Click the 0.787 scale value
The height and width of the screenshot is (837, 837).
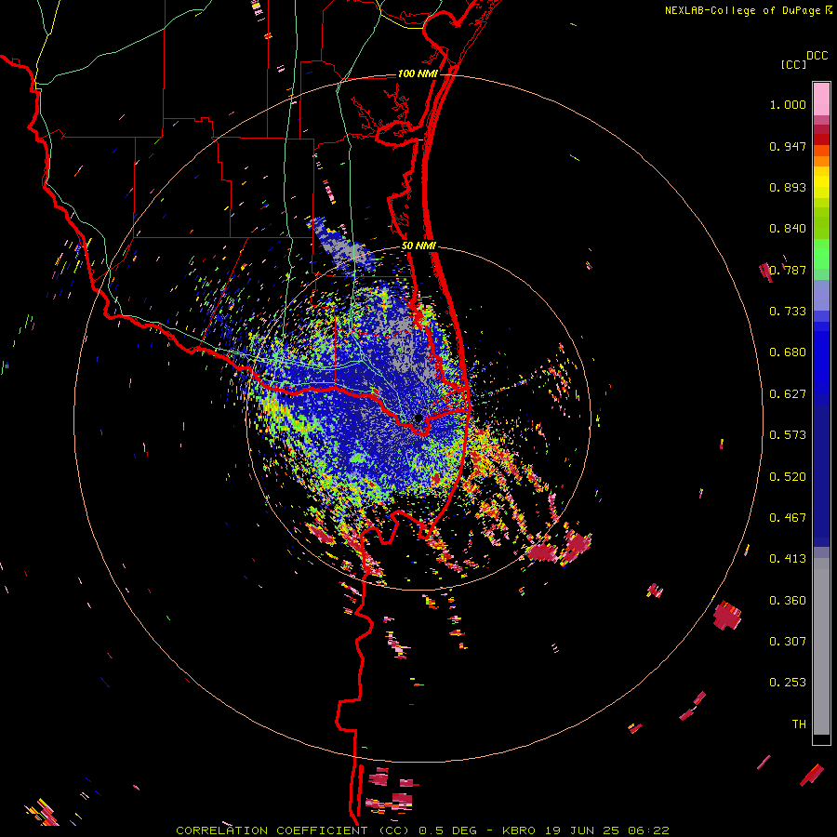point(788,270)
